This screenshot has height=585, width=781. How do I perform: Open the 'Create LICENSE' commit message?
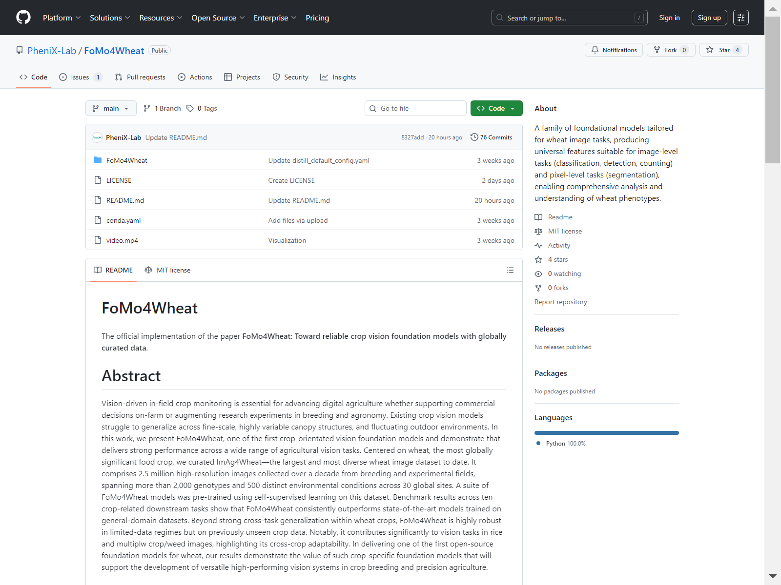click(291, 180)
